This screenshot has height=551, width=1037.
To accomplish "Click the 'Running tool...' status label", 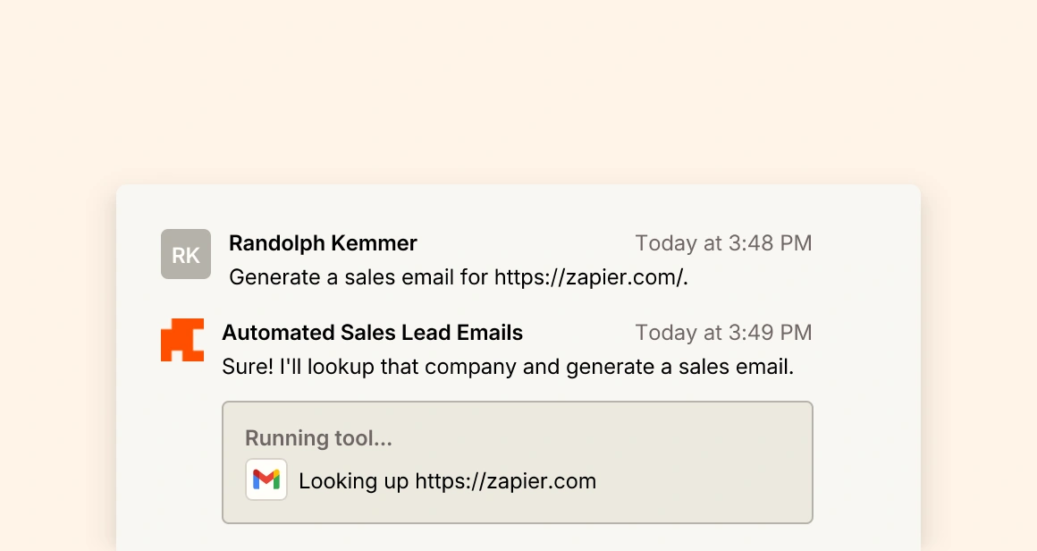I will click(x=318, y=438).
